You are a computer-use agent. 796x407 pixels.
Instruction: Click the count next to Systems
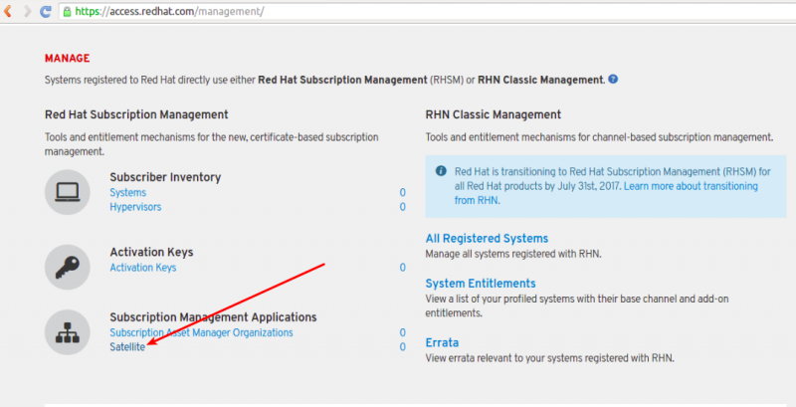403,192
